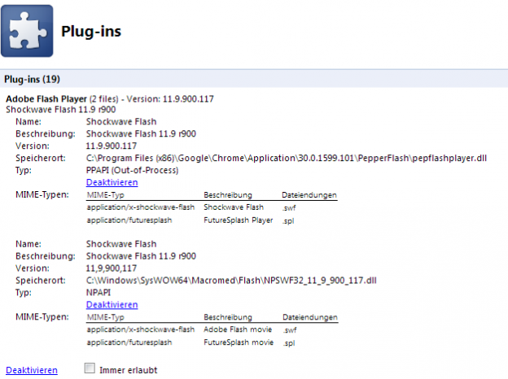This screenshot has height=379, width=508.
Task: Enable the Immer erlaubt checkbox
Action: [90, 368]
